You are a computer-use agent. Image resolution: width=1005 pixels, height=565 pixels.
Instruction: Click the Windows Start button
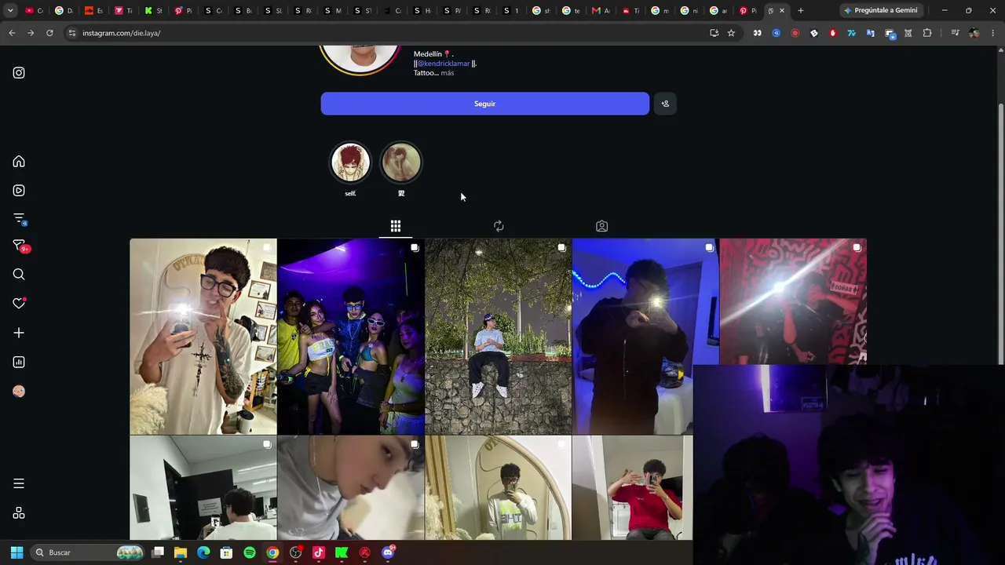tap(16, 552)
